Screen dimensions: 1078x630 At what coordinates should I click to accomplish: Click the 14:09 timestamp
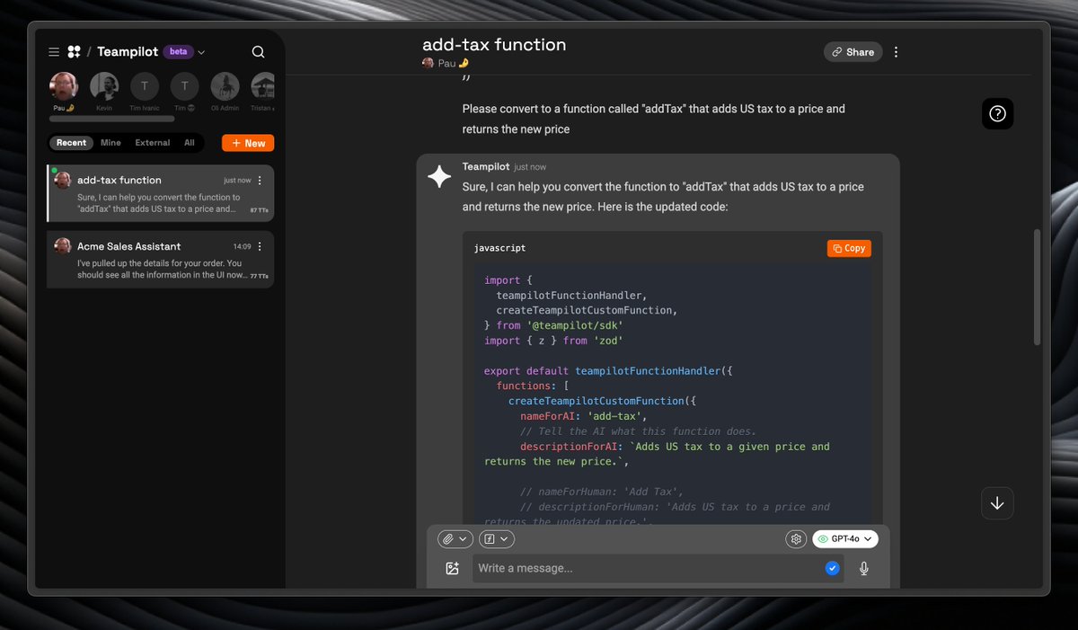pyautogui.click(x=243, y=246)
